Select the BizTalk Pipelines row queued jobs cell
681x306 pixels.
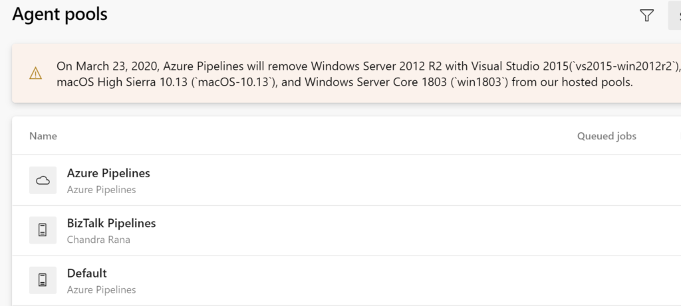point(607,230)
